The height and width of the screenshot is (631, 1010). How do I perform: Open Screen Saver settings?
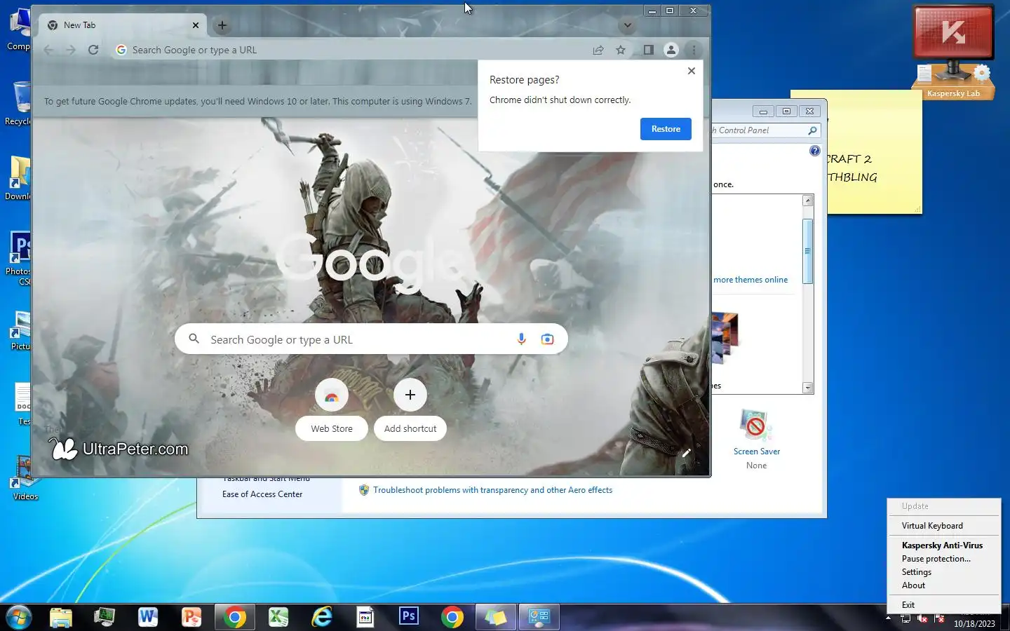point(756,438)
